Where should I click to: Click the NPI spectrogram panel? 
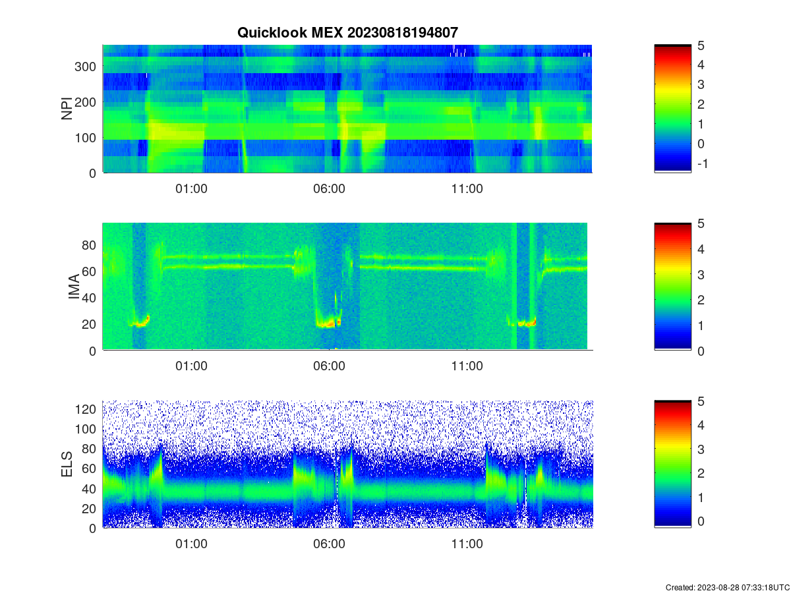[347, 109]
